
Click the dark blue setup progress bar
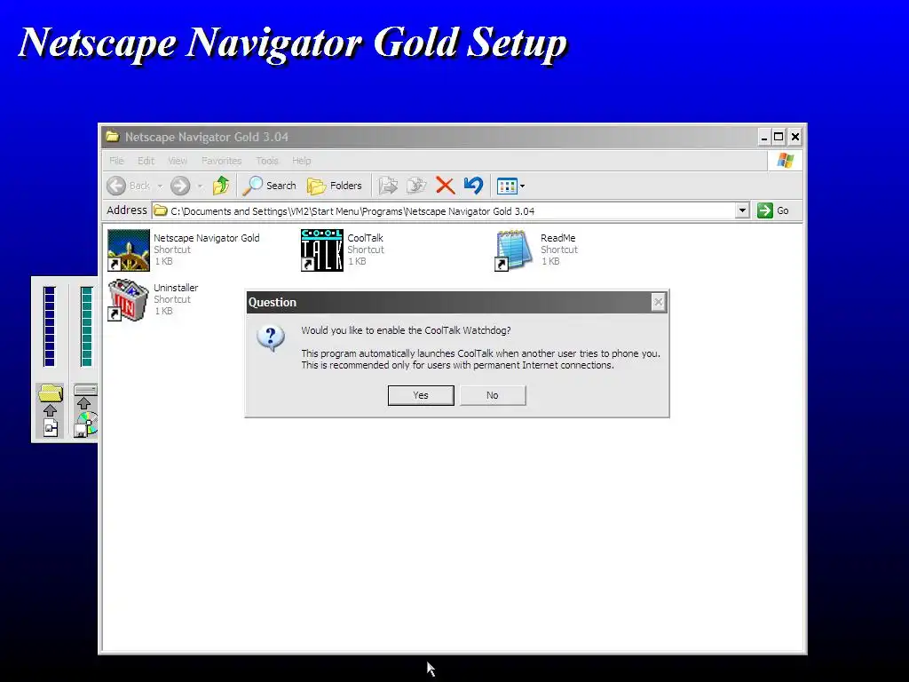coord(50,326)
